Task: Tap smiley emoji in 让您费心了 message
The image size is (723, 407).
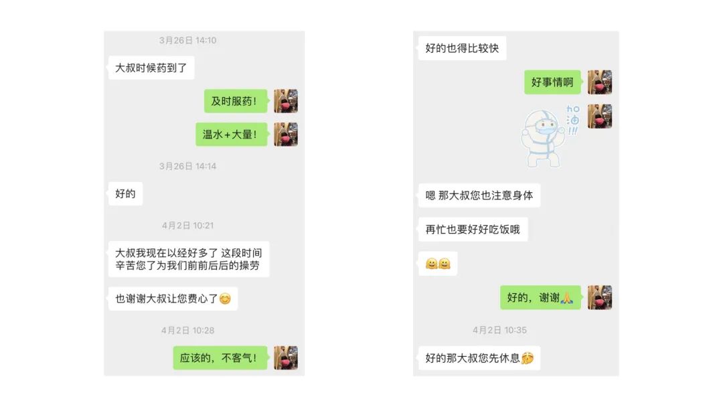Action: pyautogui.click(x=225, y=299)
